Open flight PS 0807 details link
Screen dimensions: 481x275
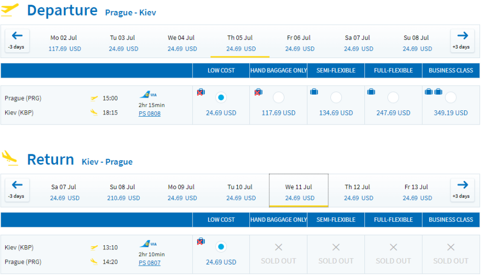coord(150,263)
